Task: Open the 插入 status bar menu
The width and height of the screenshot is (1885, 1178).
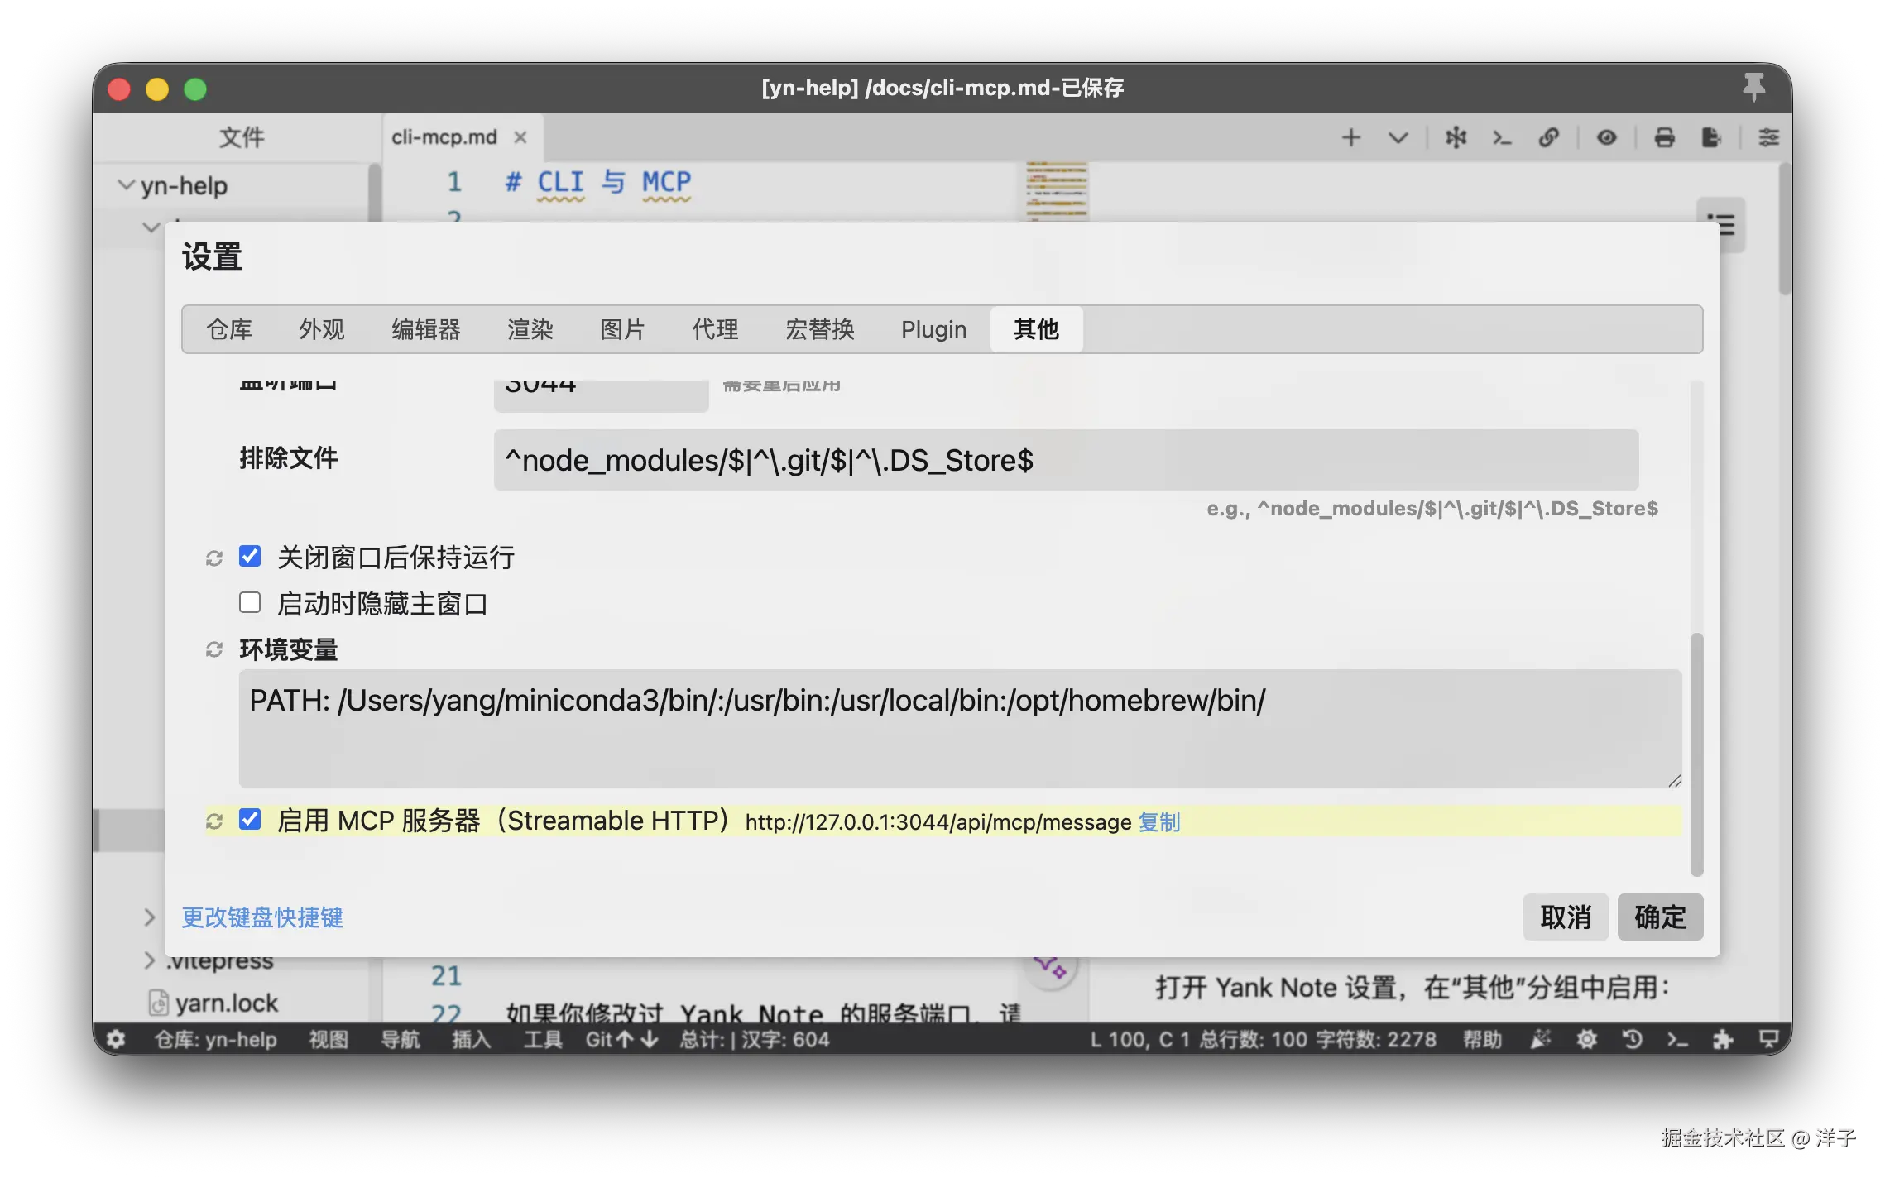Action: pos(471,1039)
